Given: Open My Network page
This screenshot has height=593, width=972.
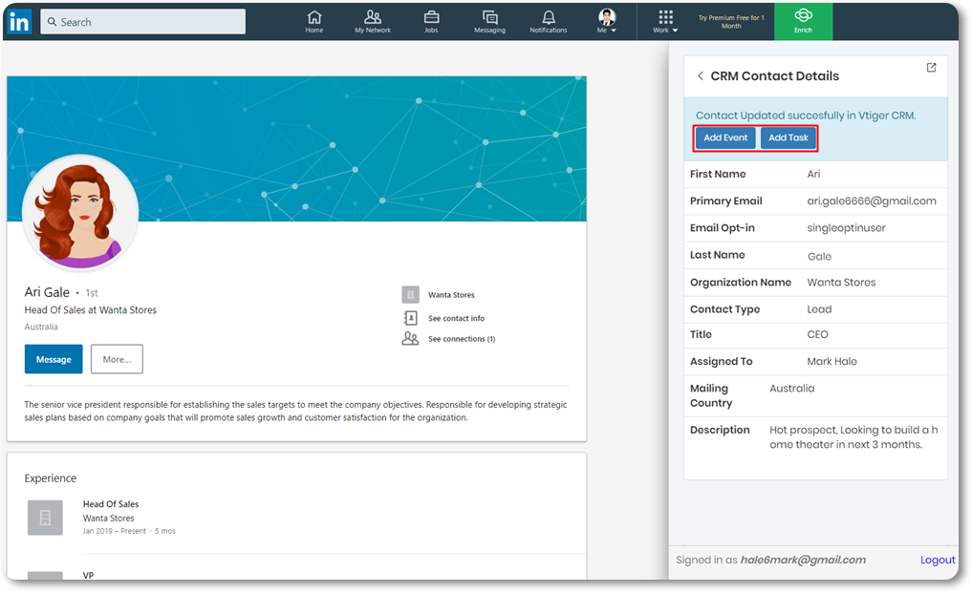Looking at the screenshot, I should [x=373, y=21].
